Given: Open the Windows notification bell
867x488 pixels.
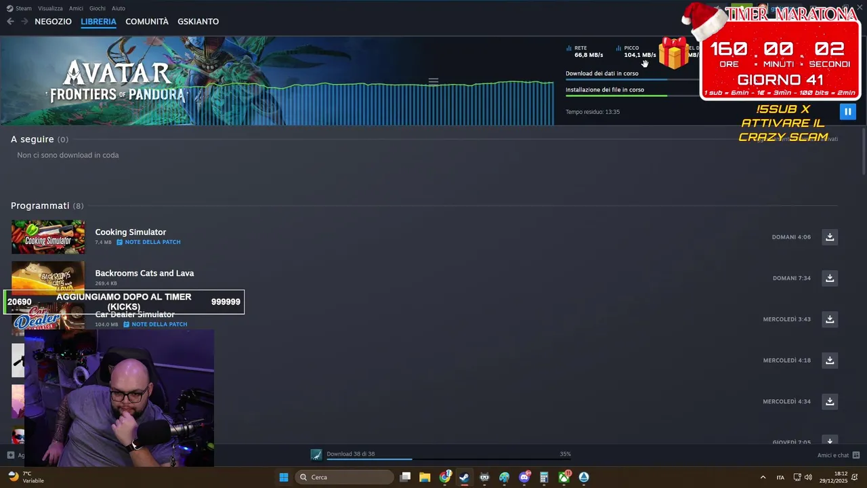Looking at the screenshot, I should (x=855, y=477).
